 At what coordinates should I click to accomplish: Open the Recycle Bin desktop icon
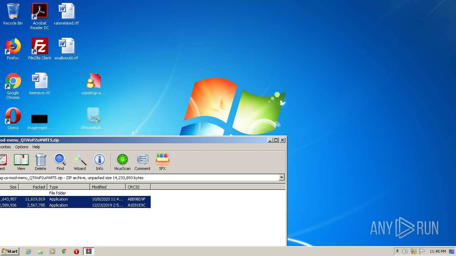(x=13, y=15)
